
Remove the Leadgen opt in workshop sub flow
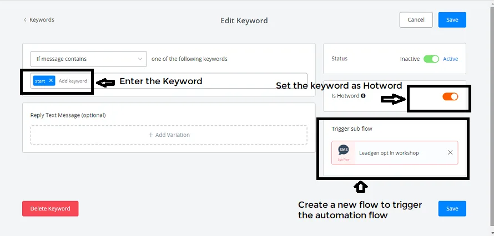[450, 152]
